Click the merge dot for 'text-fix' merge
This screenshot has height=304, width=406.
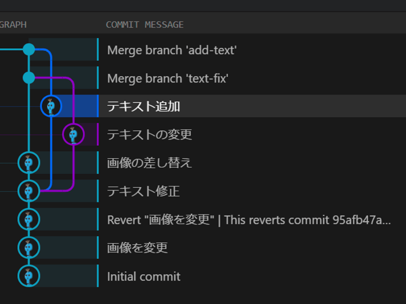point(29,78)
